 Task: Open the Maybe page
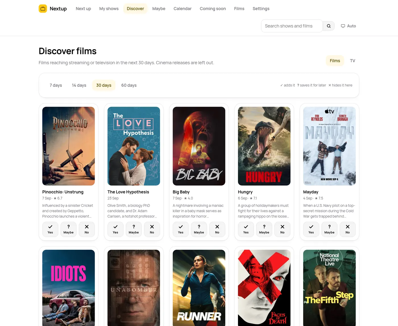point(159,9)
